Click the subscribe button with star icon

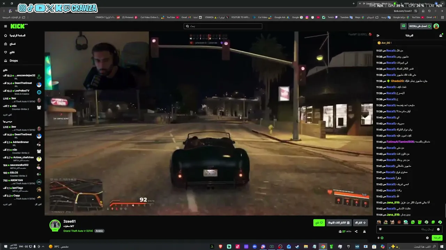360,223
